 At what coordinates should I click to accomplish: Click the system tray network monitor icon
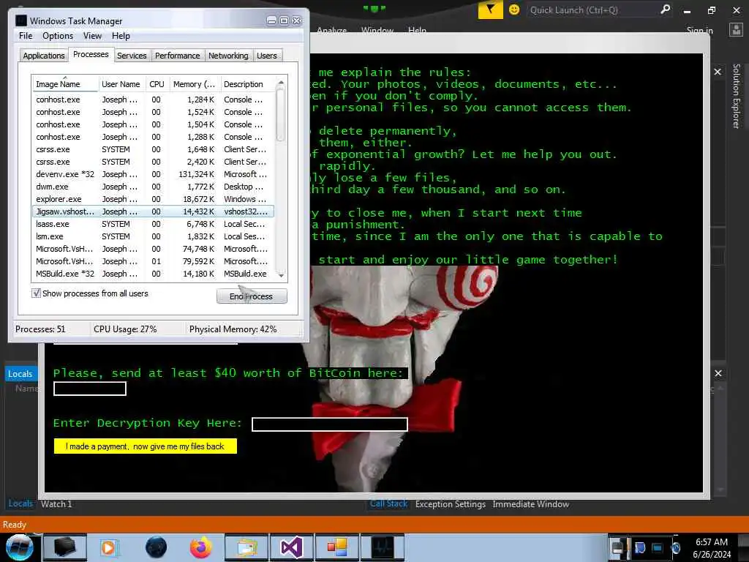point(658,547)
